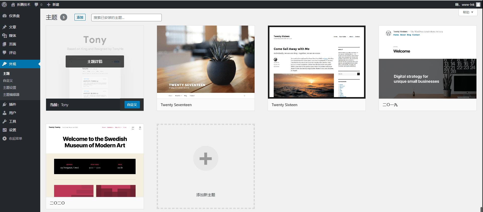Click the large plus icon to add theme
Screen dimensions: 483x212
pyautogui.click(x=206, y=158)
